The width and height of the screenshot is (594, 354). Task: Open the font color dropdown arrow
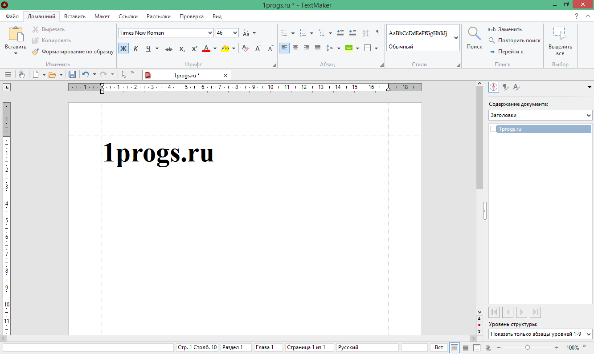click(215, 48)
